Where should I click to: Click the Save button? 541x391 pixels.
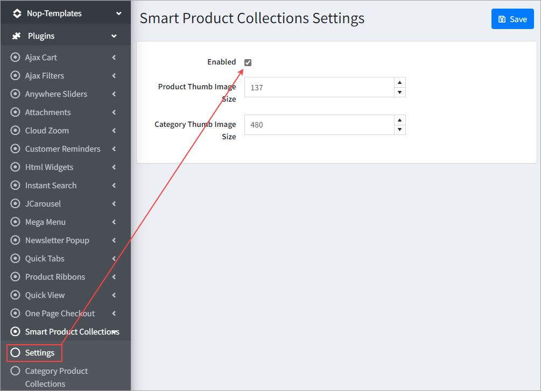[512, 19]
